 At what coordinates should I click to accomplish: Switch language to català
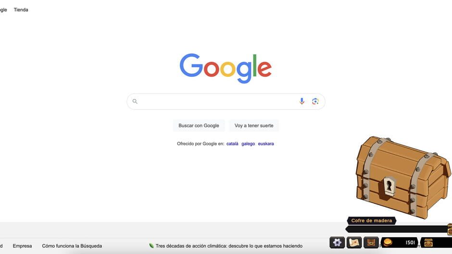tap(232, 144)
